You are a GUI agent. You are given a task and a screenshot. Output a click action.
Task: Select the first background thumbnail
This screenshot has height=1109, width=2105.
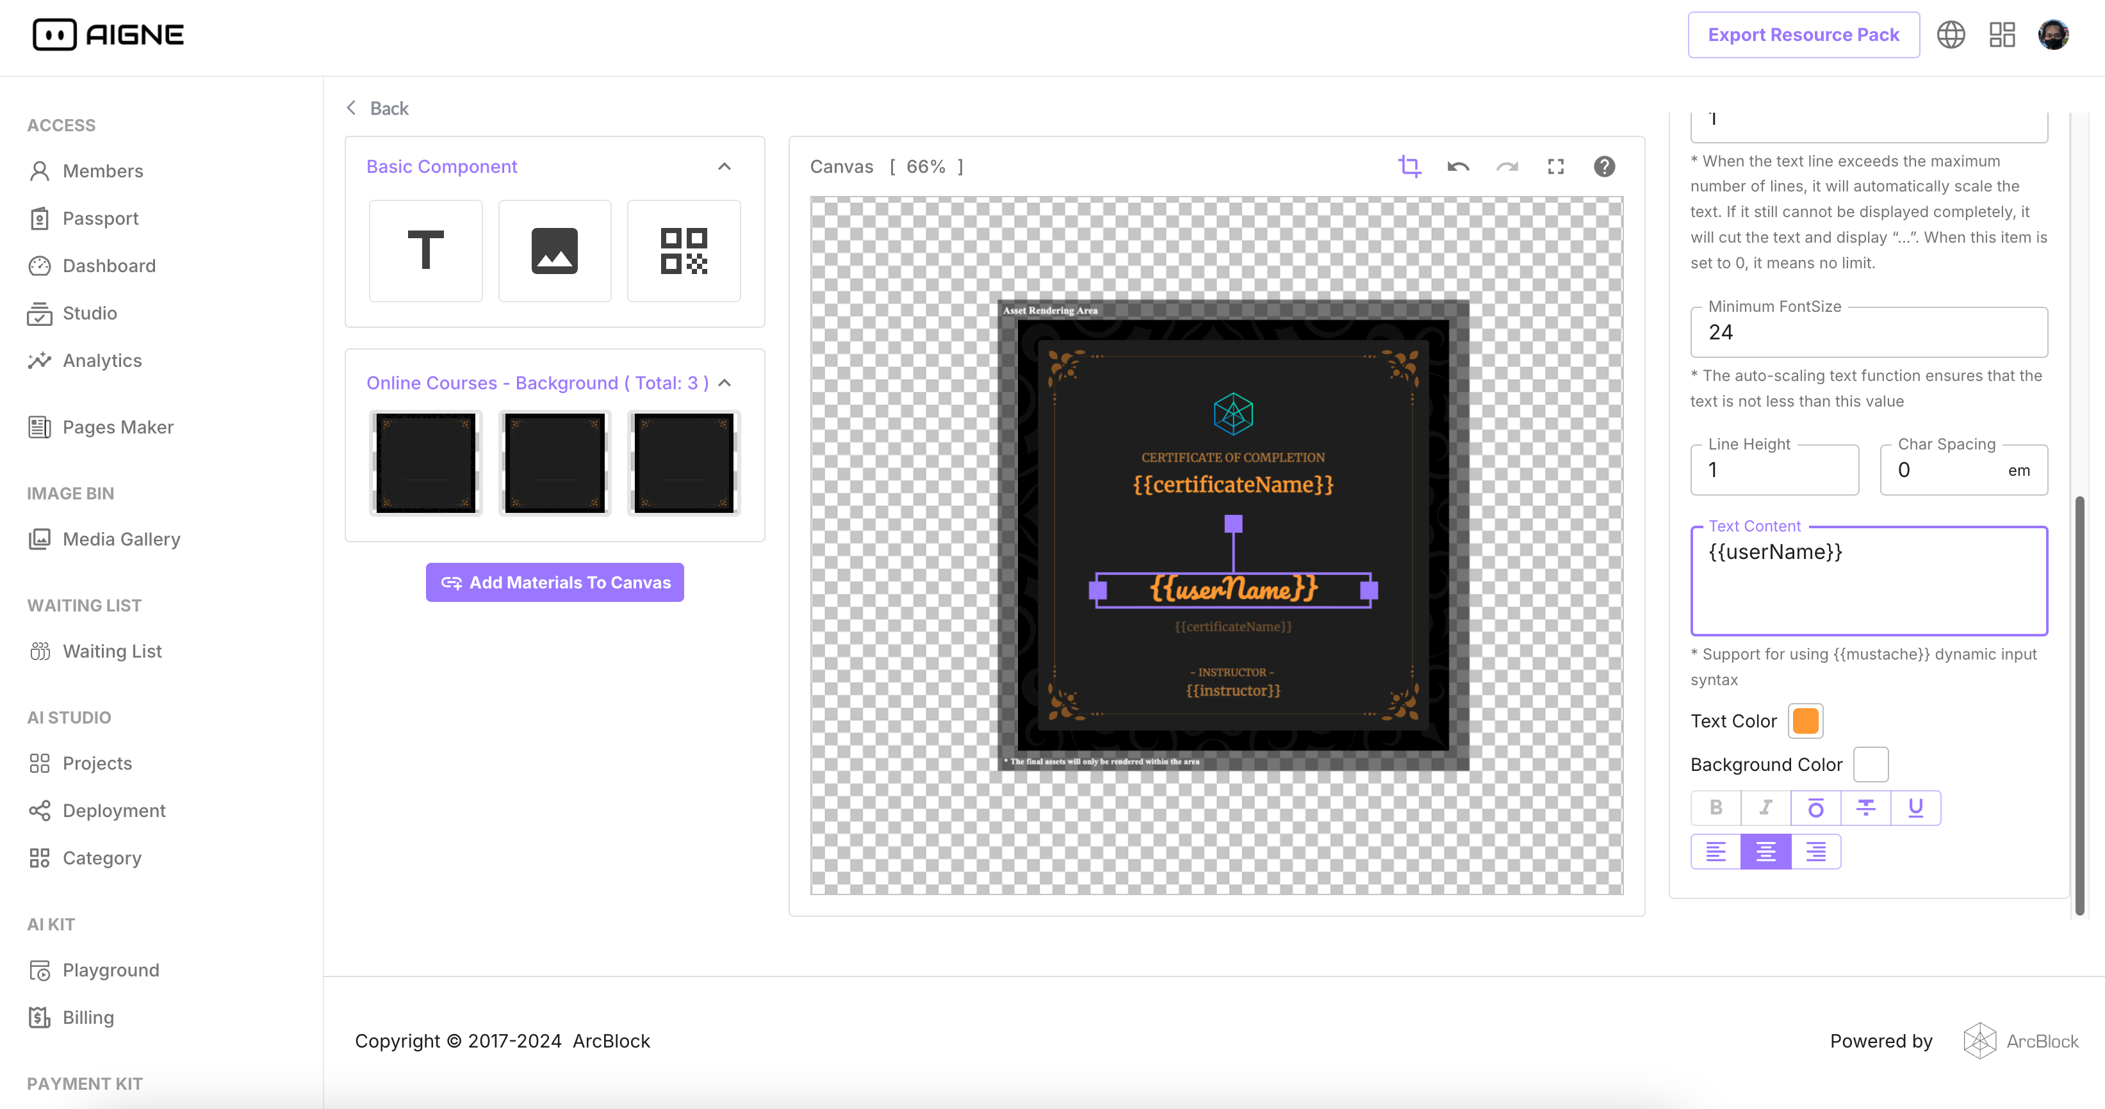(x=425, y=463)
